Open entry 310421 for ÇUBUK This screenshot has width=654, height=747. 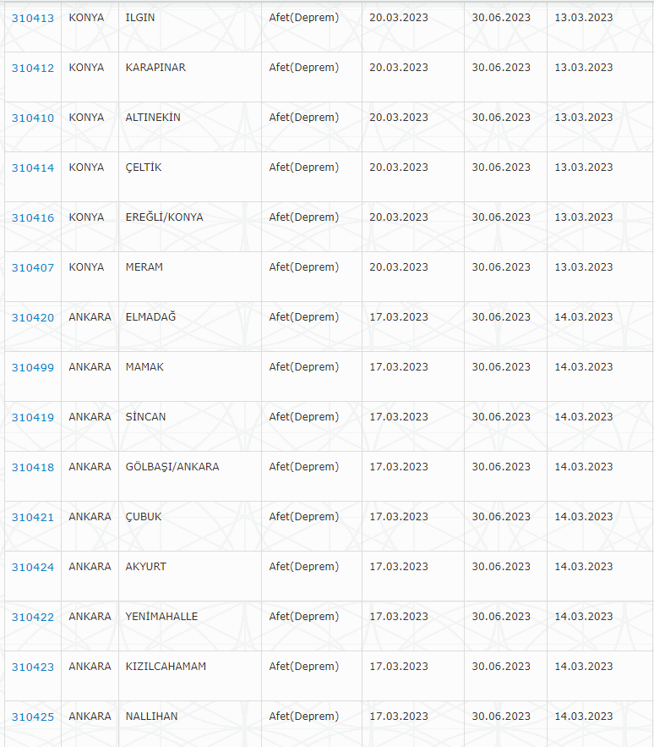pyautogui.click(x=32, y=517)
